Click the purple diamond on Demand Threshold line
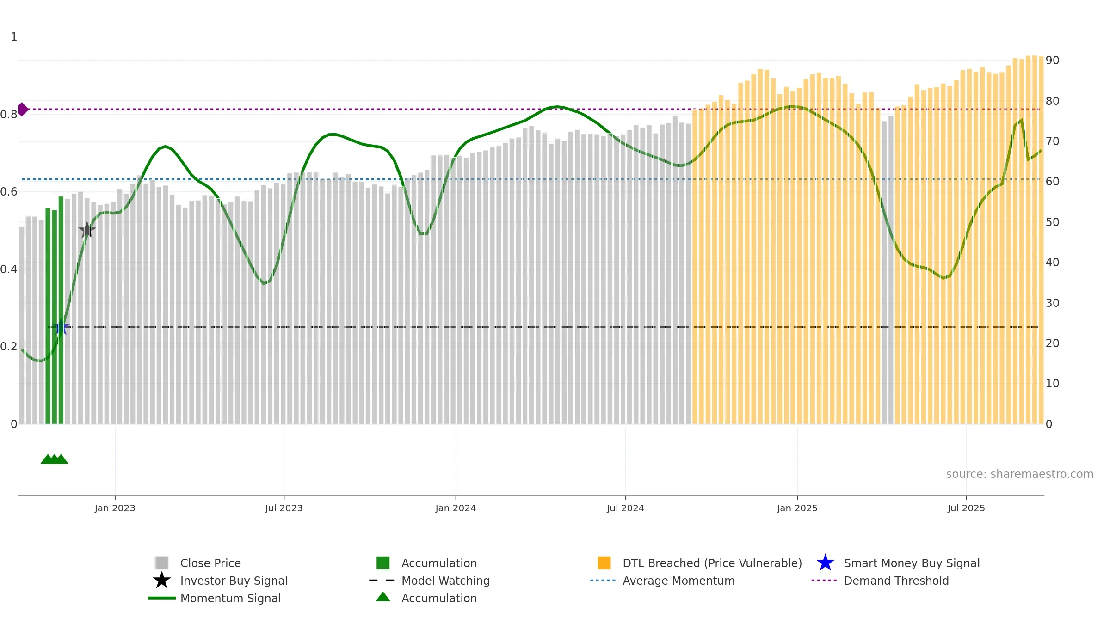 (23, 110)
